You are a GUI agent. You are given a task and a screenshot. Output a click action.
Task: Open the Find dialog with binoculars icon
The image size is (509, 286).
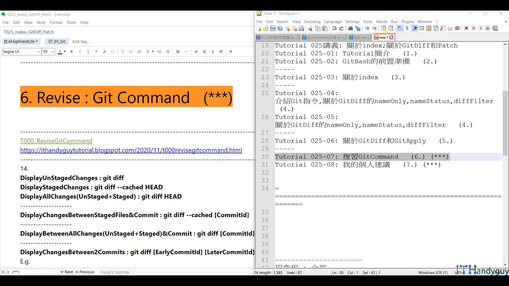click(350, 28)
